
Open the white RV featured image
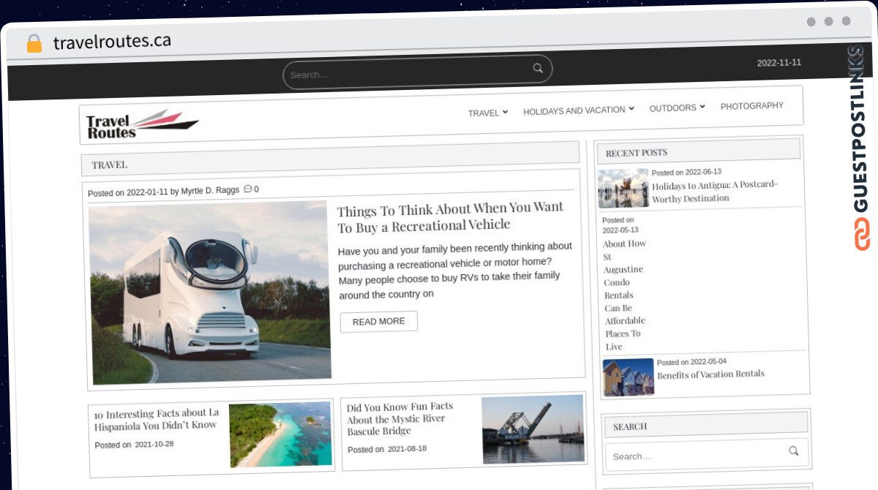coord(209,293)
